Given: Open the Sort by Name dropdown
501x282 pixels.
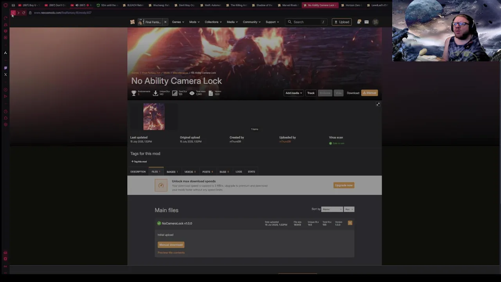Looking at the screenshot, I should click(332, 209).
